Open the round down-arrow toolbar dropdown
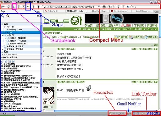Image resolution: width=161 pixels, height=116 pixels. coord(33,7)
